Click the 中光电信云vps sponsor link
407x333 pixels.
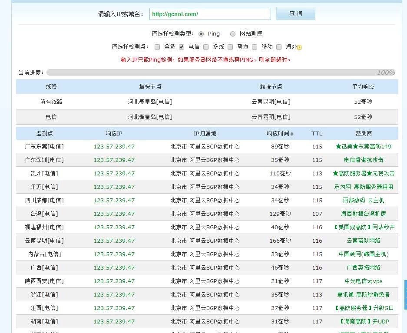363,281
